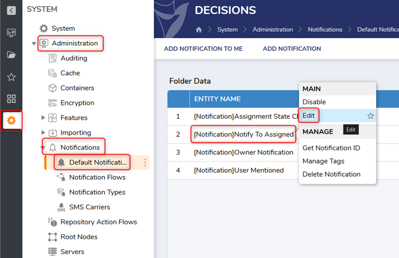Open the monitor dashboard icon in sidebar
The image size is (399, 258).
[11, 32]
